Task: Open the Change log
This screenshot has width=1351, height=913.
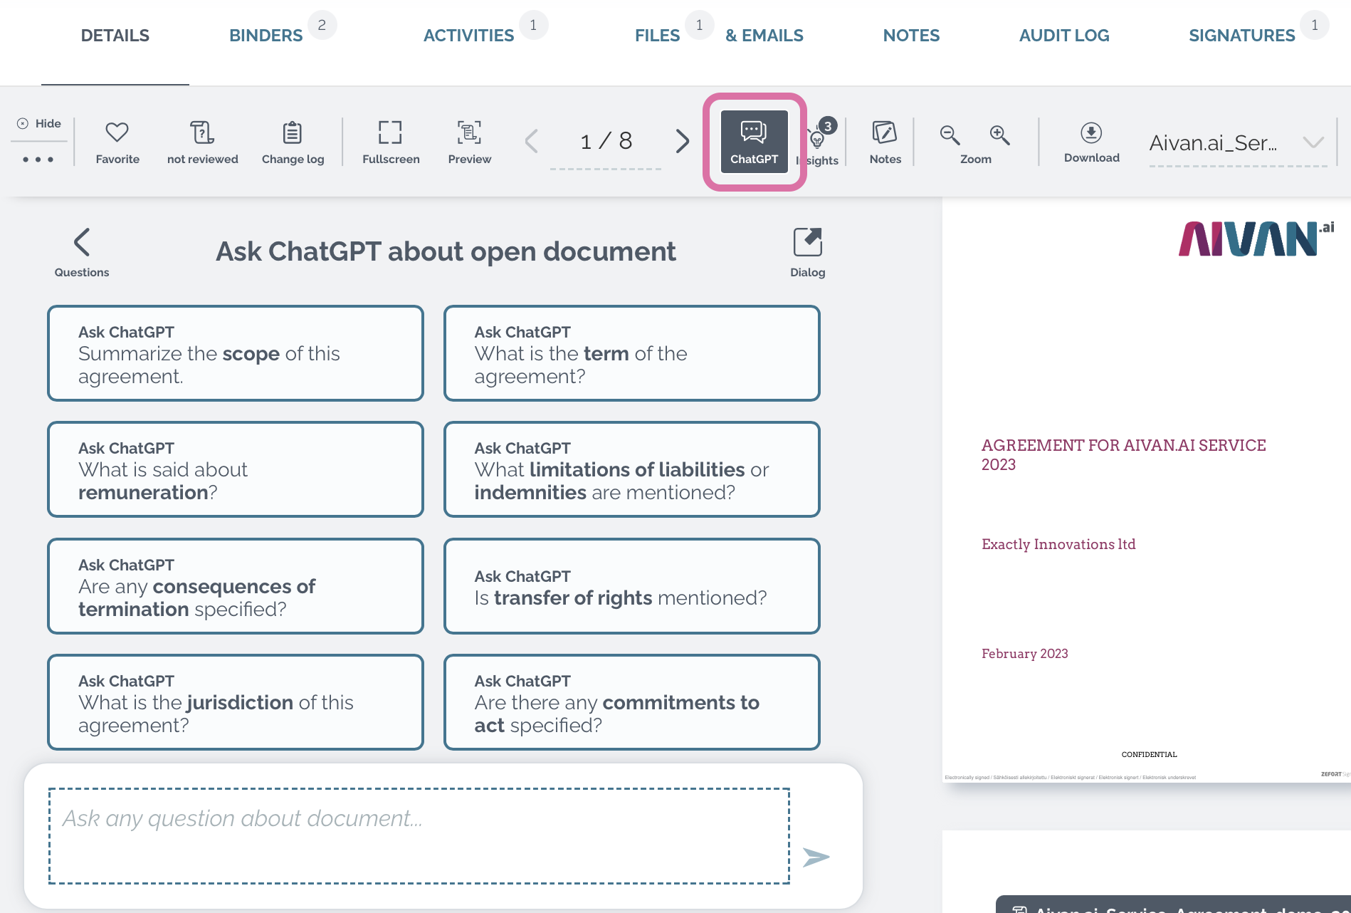Action: pos(293,142)
